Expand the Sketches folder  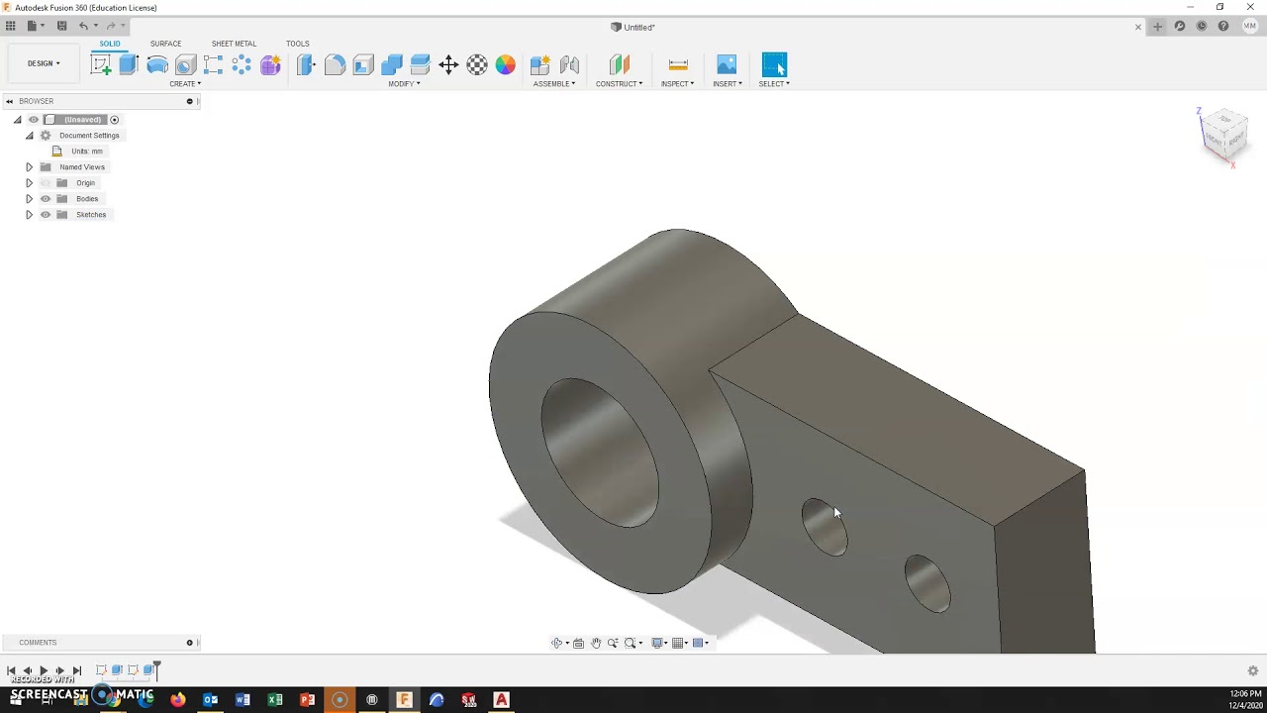pyautogui.click(x=29, y=215)
